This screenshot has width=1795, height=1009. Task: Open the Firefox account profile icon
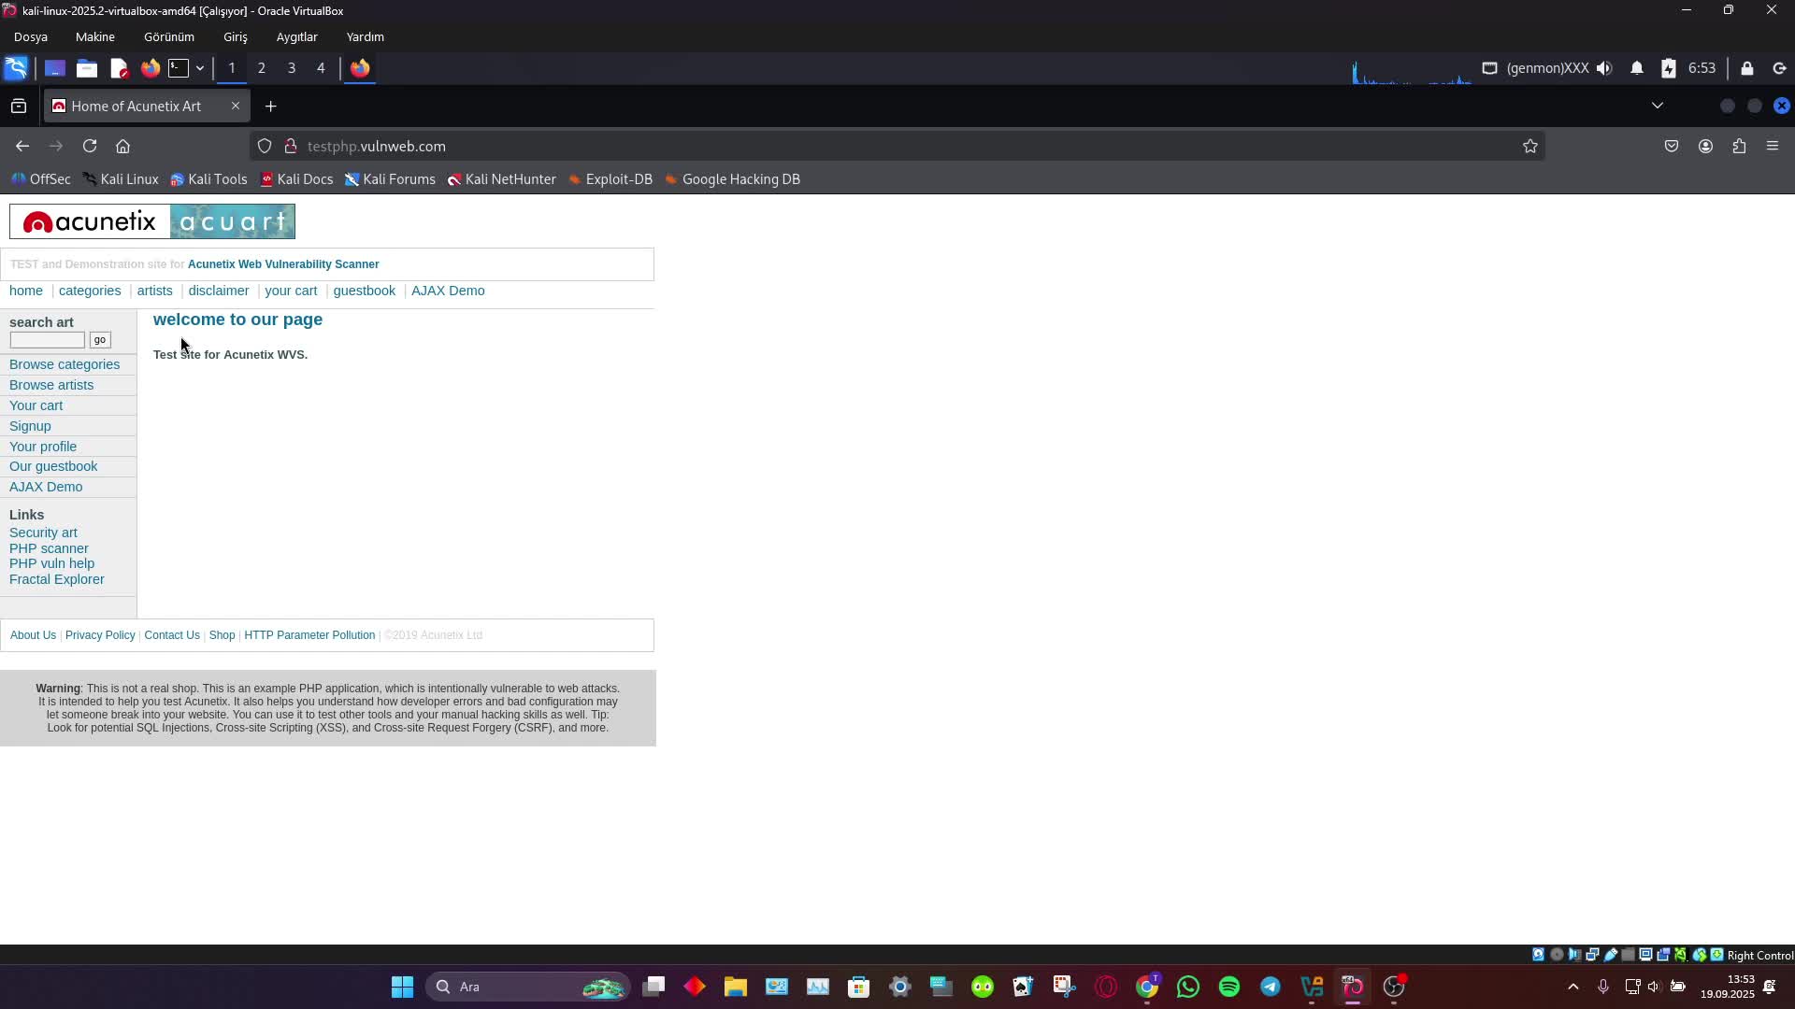(x=1705, y=146)
